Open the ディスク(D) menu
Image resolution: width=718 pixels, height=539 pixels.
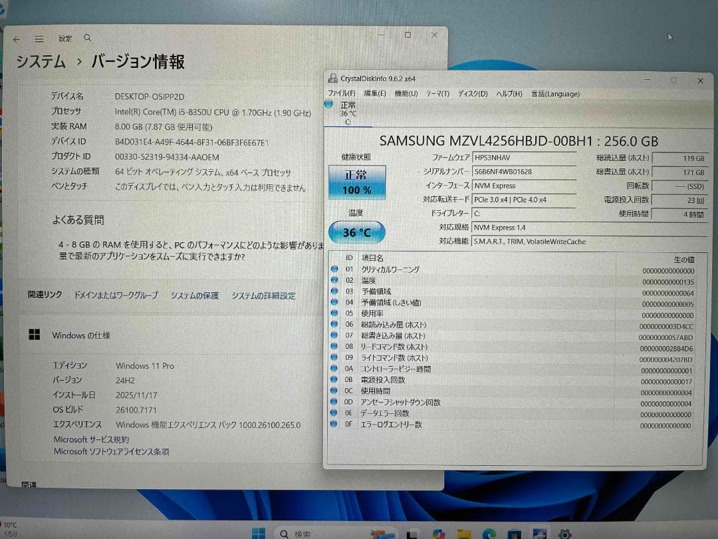pos(473,94)
